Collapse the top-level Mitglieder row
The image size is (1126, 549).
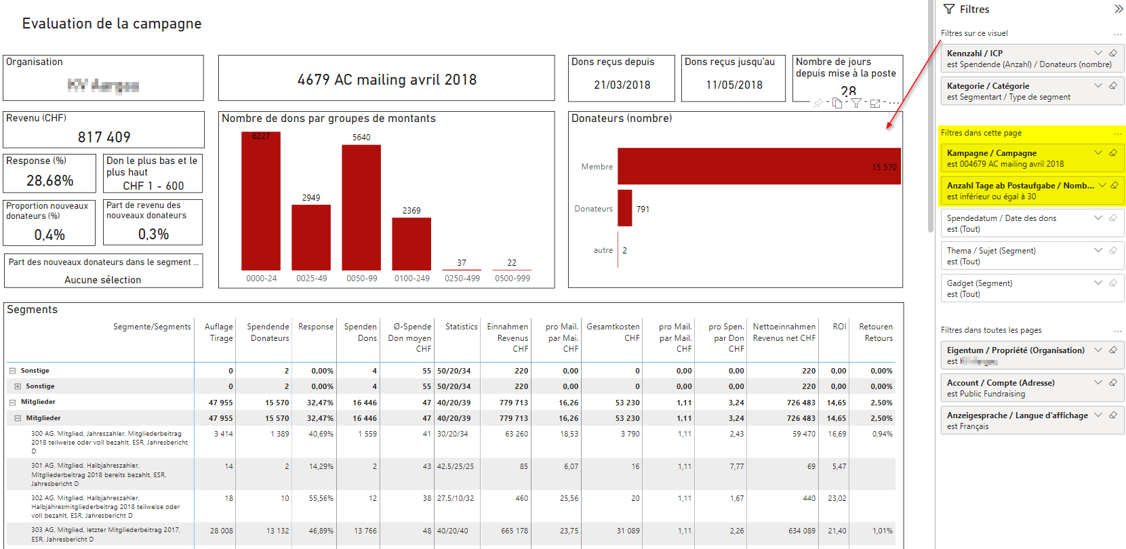coord(12,402)
